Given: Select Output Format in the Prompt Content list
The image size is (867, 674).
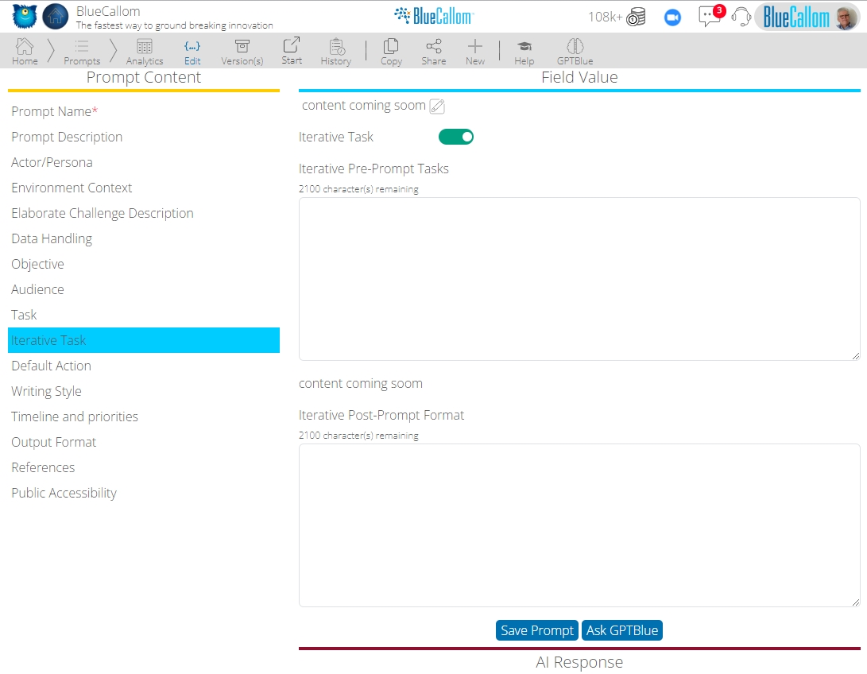Looking at the screenshot, I should pyautogui.click(x=53, y=442).
